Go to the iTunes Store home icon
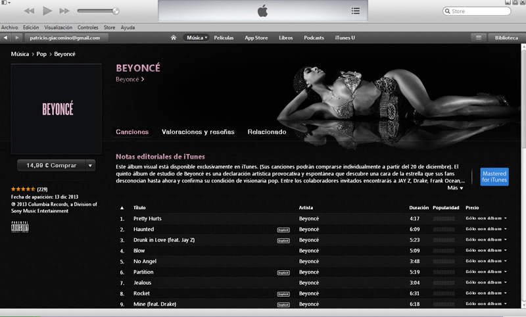The width and height of the screenshot is (526, 317). [x=174, y=38]
